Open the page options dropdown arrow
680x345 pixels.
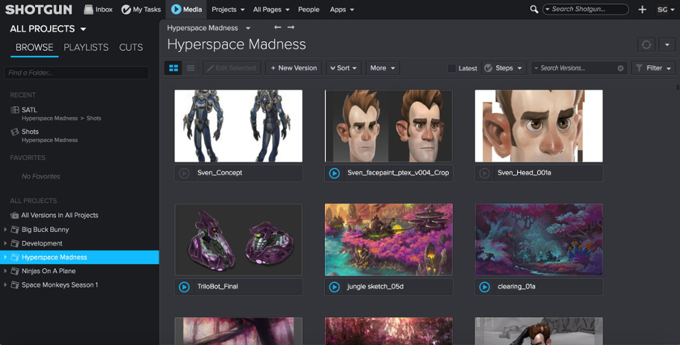[x=667, y=44]
